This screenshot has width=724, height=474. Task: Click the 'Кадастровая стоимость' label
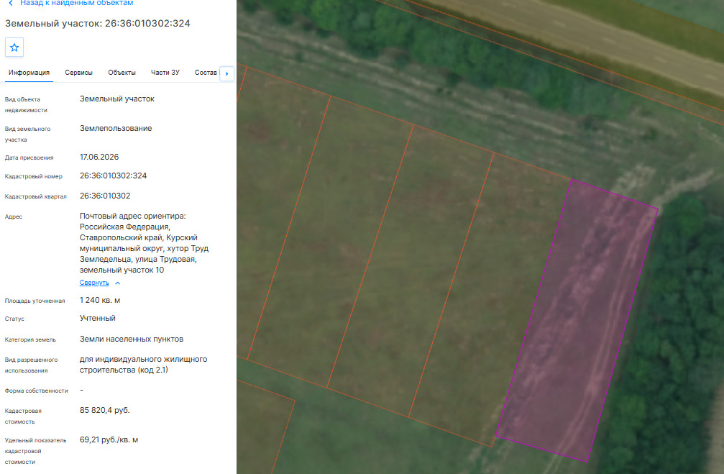[x=23, y=416]
